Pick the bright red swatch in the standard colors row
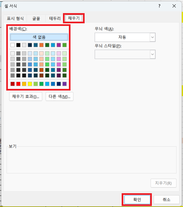 click(18, 84)
